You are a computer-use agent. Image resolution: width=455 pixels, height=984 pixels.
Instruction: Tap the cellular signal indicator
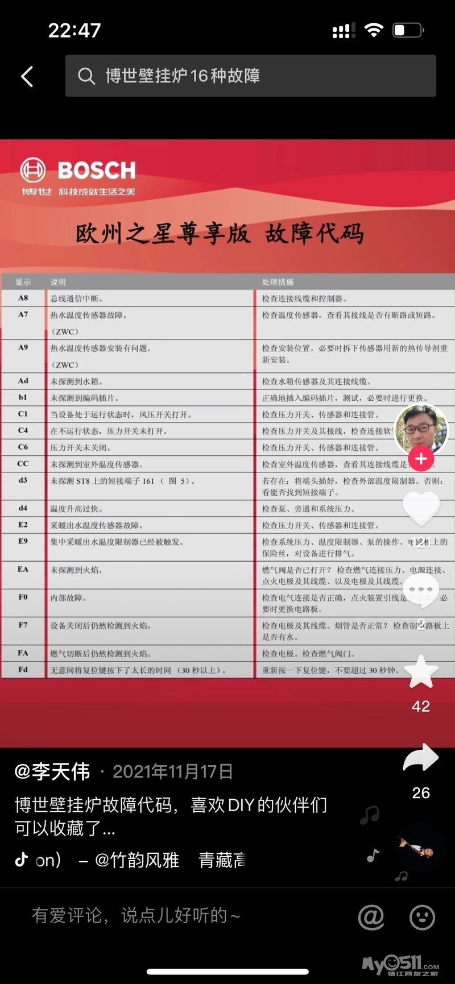click(344, 30)
